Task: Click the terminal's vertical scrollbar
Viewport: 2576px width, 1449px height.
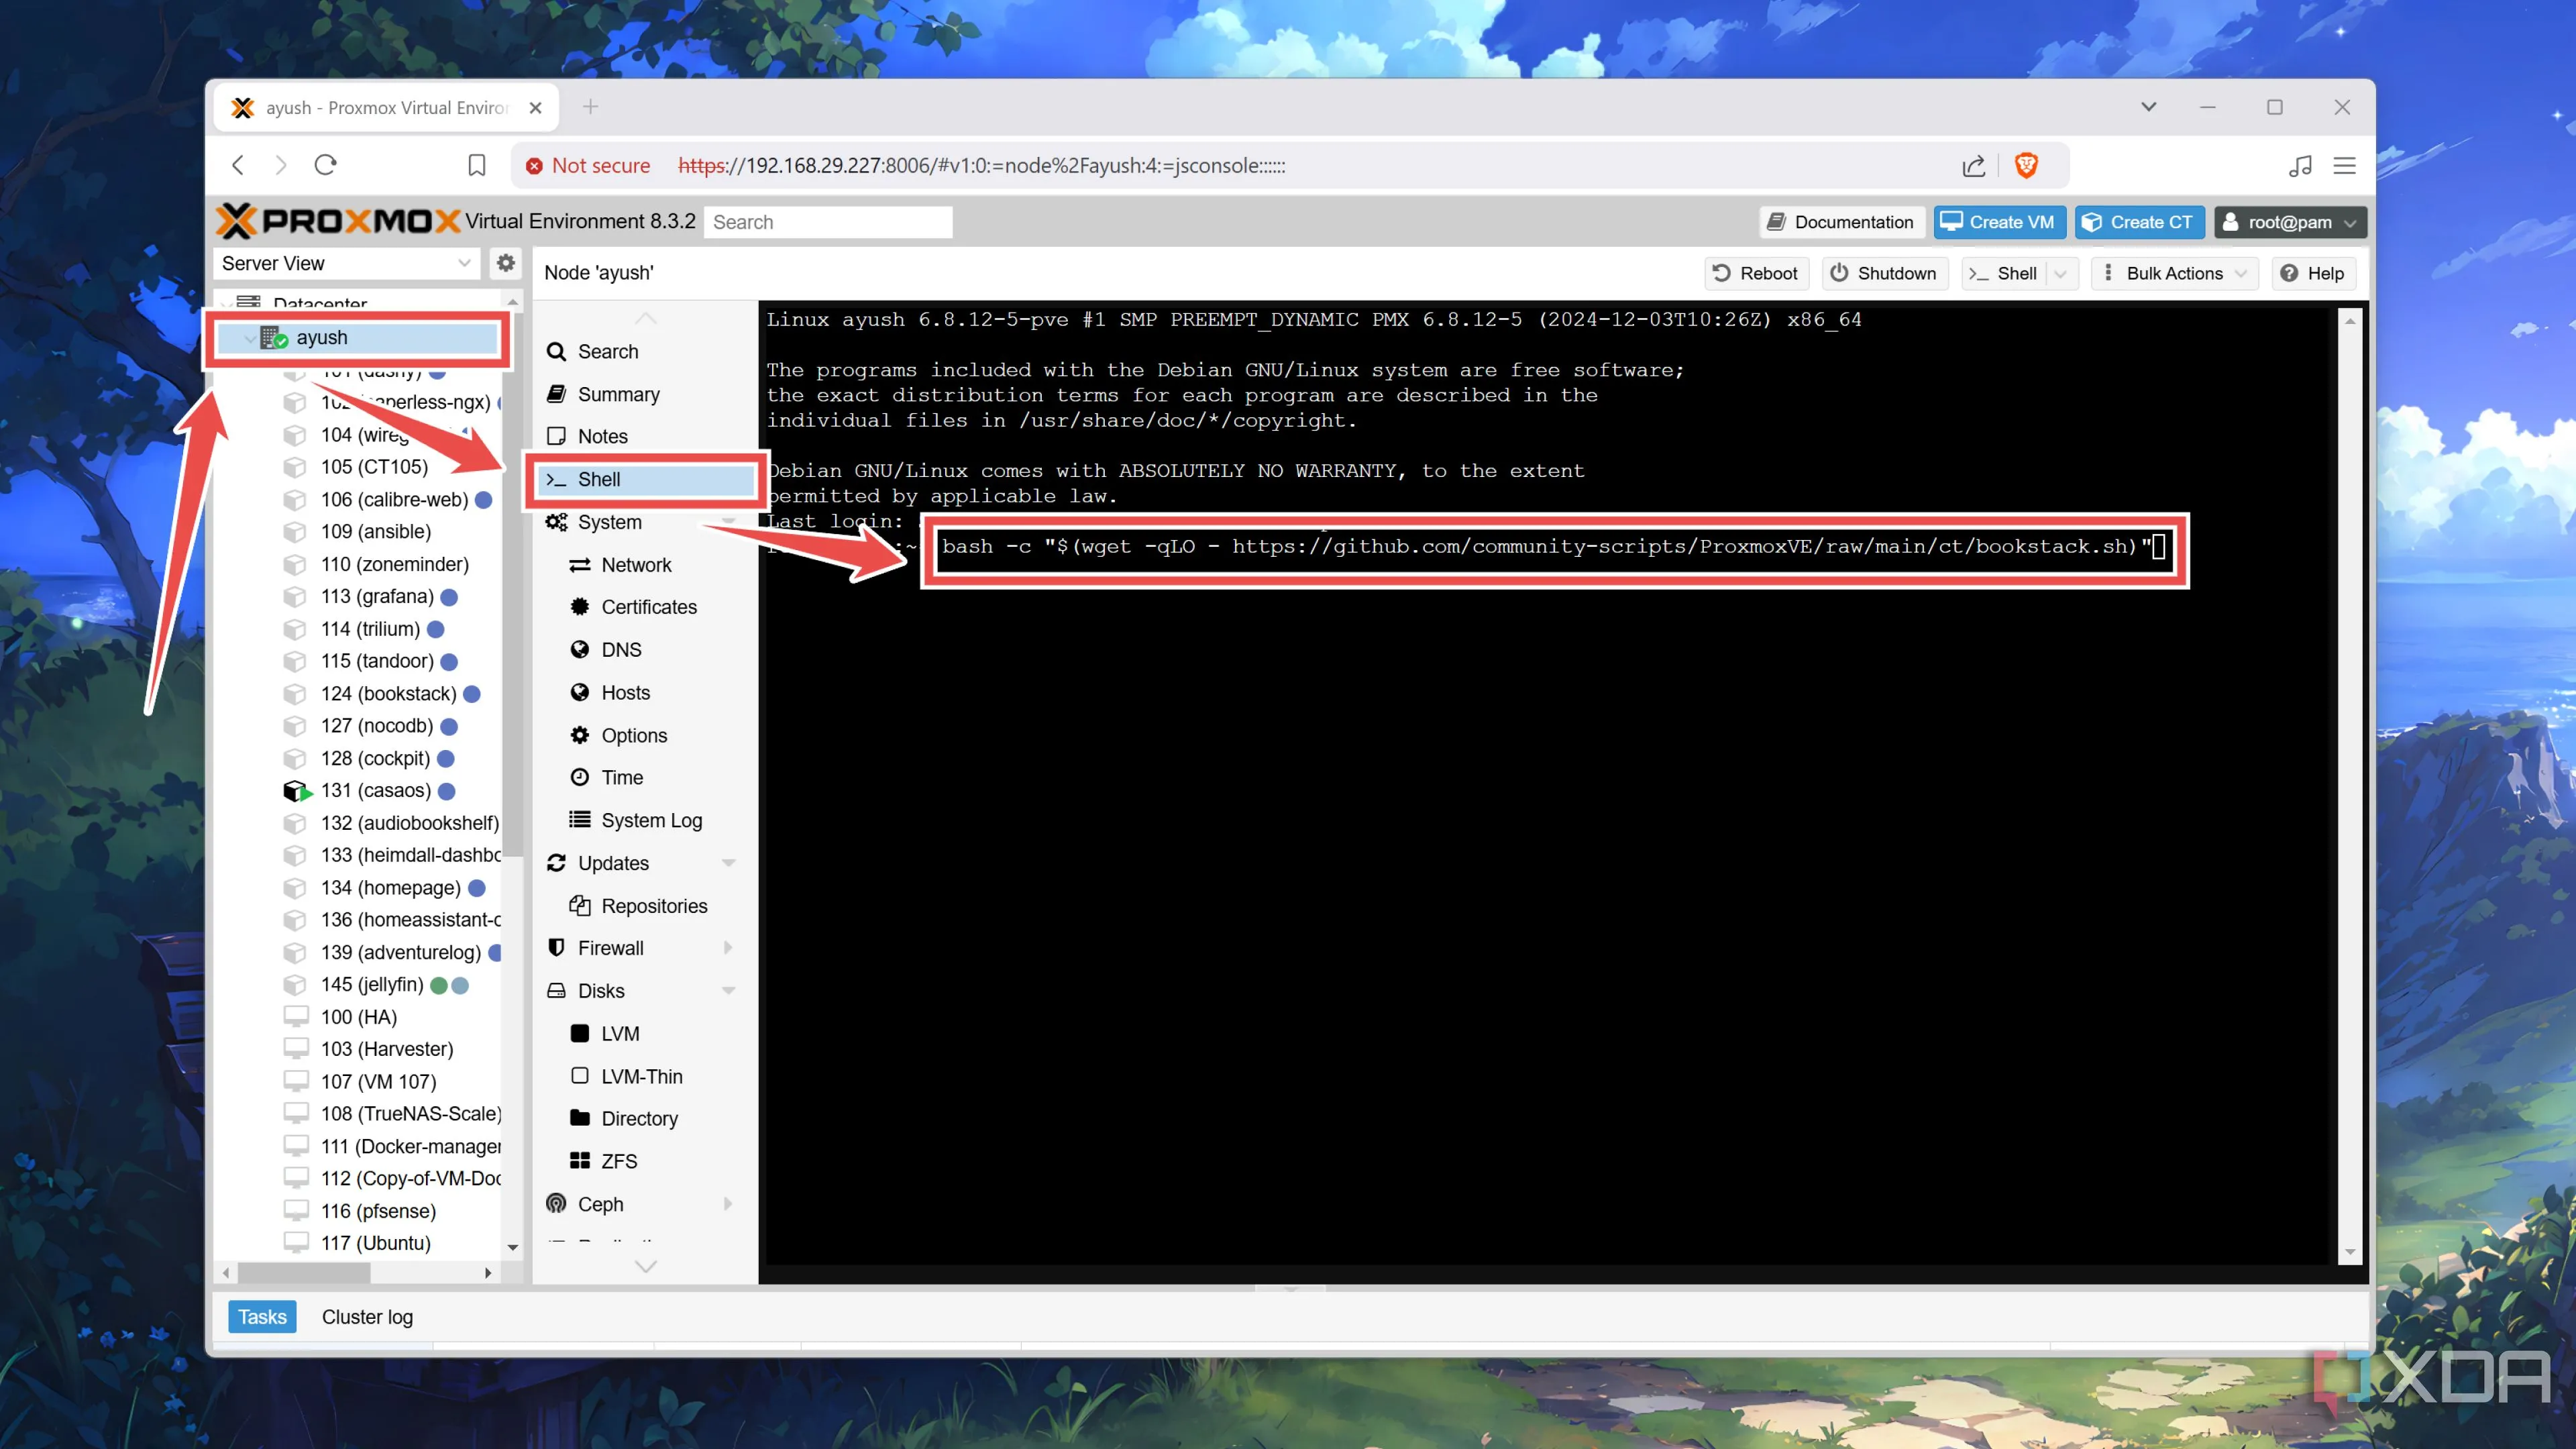Action: coord(2350,786)
